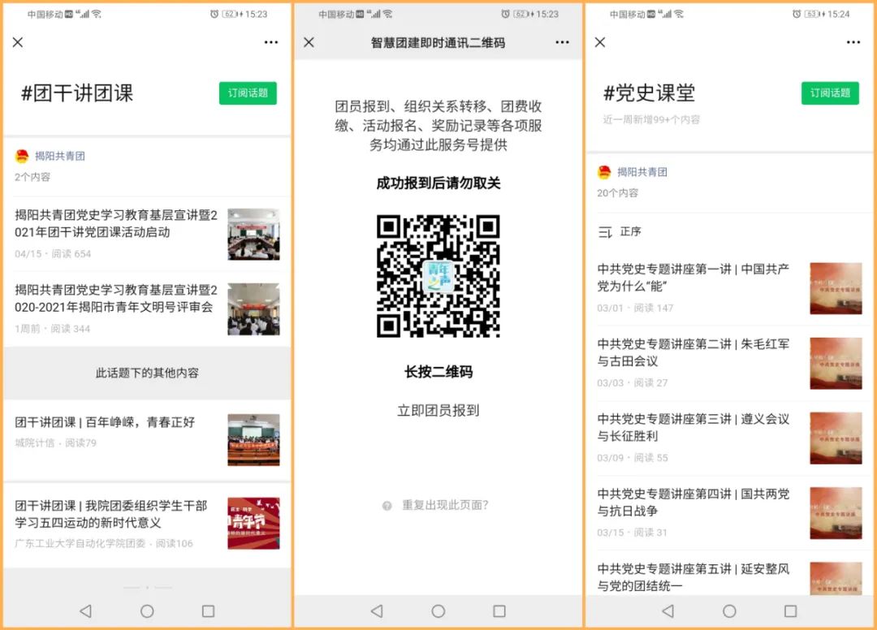Tap Android home button on QR code screen
Screen dimensions: 877x630
click(438, 611)
